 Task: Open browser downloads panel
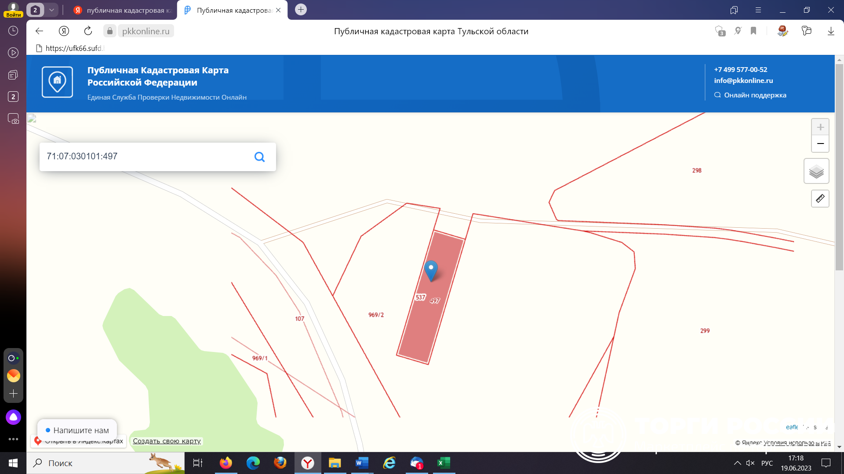pyautogui.click(x=831, y=31)
